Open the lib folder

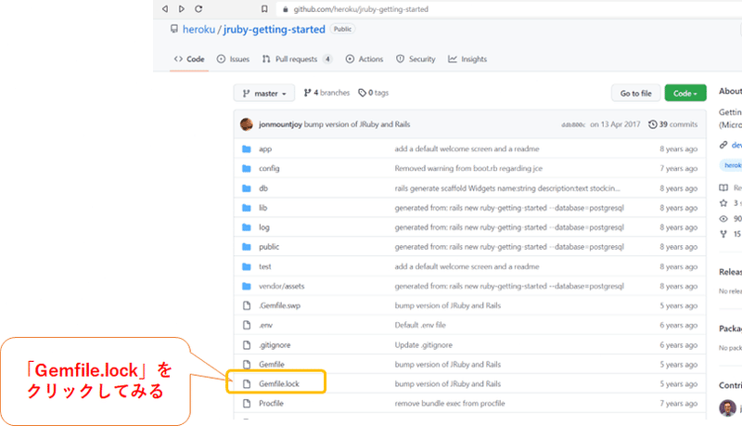pyautogui.click(x=262, y=208)
